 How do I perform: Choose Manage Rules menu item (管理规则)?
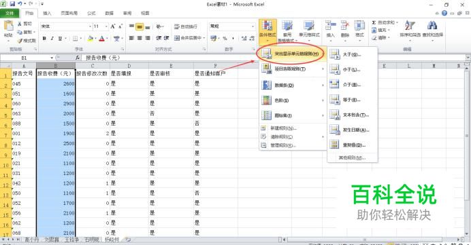click(293, 145)
